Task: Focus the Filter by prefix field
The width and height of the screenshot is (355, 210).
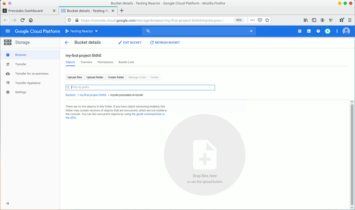Action: [x=140, y=87]
